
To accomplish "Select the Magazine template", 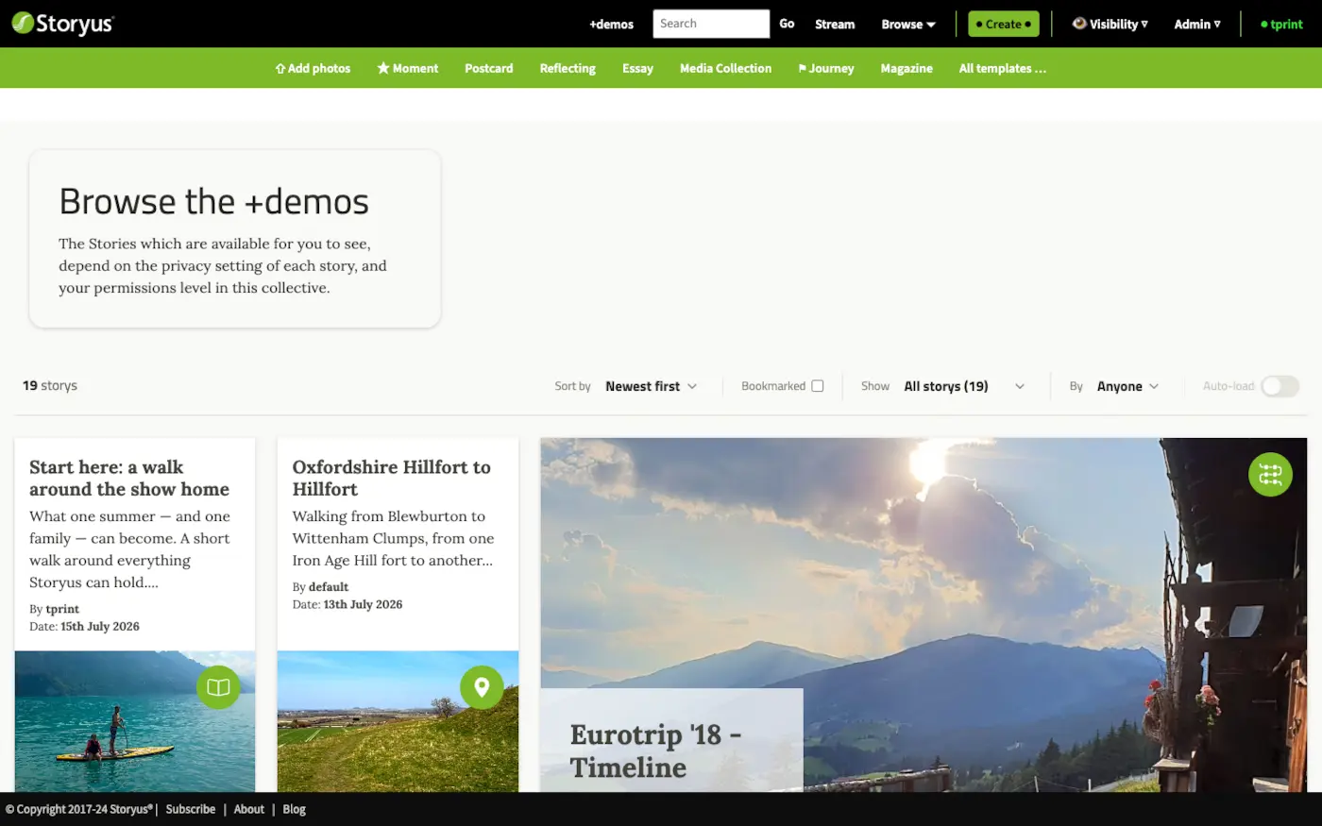I will pyautogui.click(x=907, y=68).
